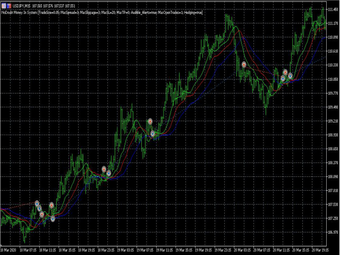The width and height of the screenshot is (340, 255).
Task: Click the flag icon next to USDJPY,M15
Action: coord(9,6)
